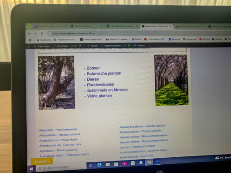The image size is (231, 173).
Task: Open the 1Password bookmark
Action: point(65,40)
